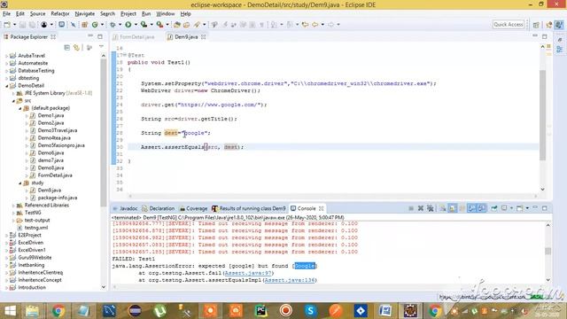Screen dimensions: 567x319
Task: Open Assert.java:136 link in console
Action: pos(290,280)
